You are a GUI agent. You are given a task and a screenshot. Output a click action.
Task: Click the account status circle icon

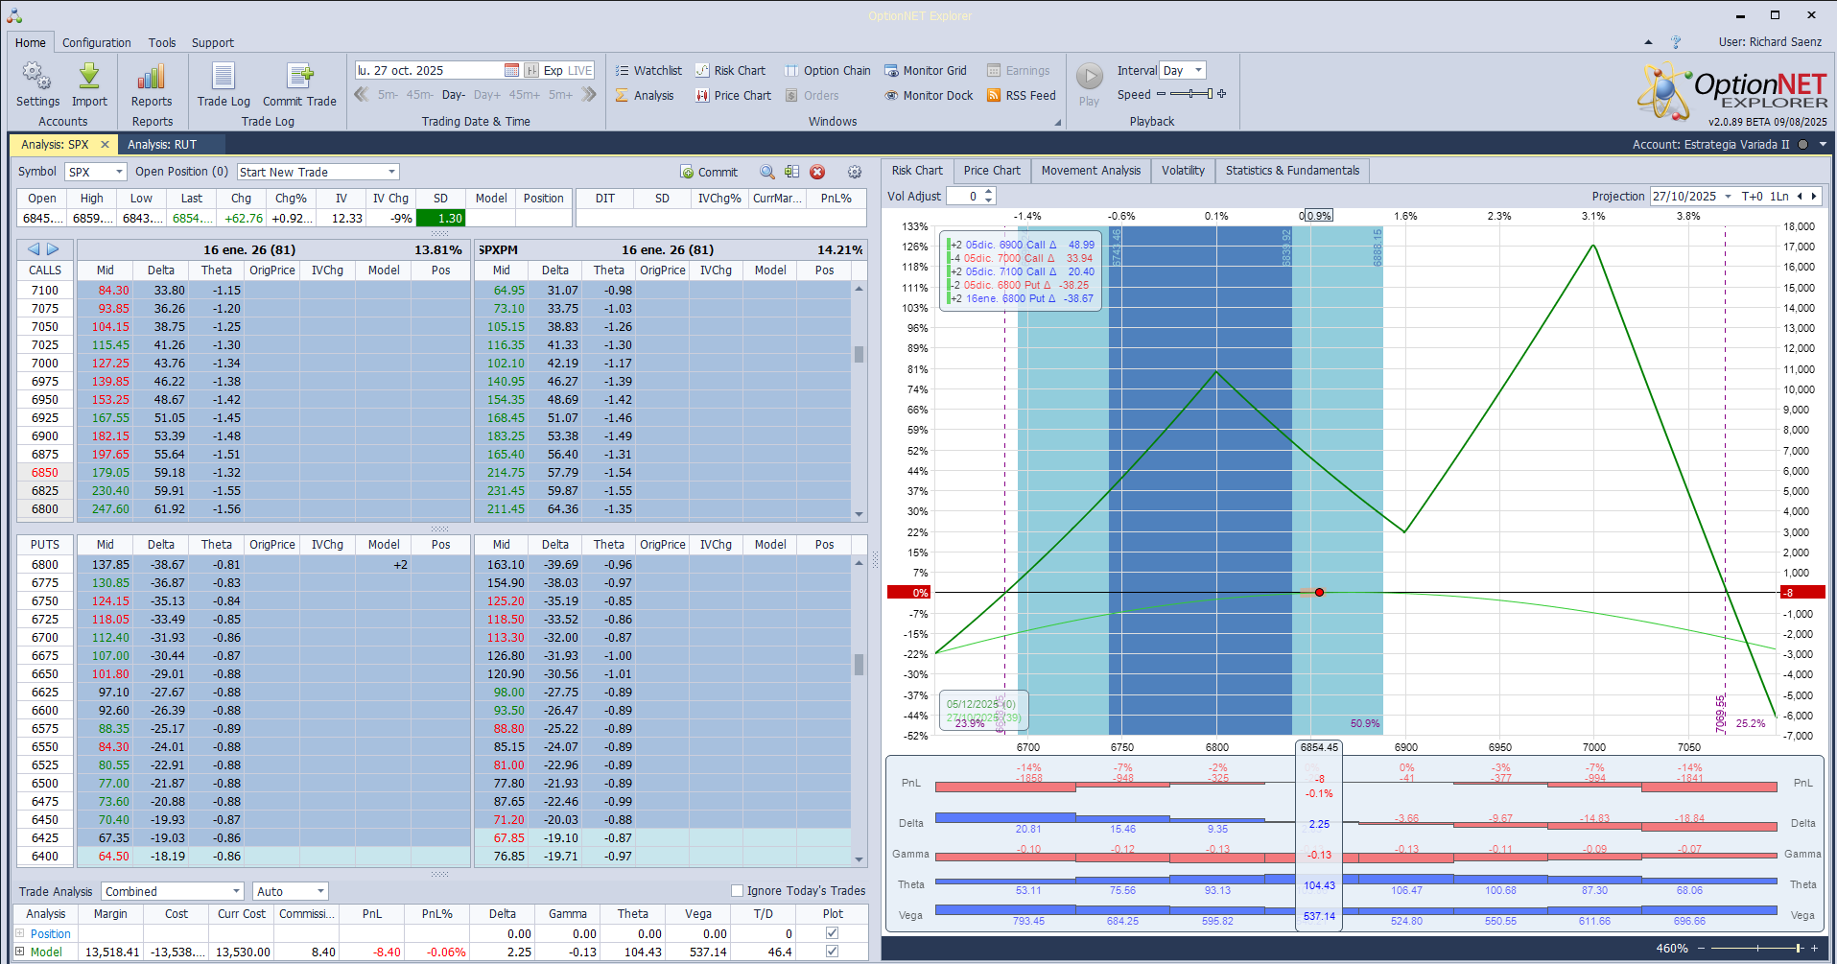point(1802,145)
